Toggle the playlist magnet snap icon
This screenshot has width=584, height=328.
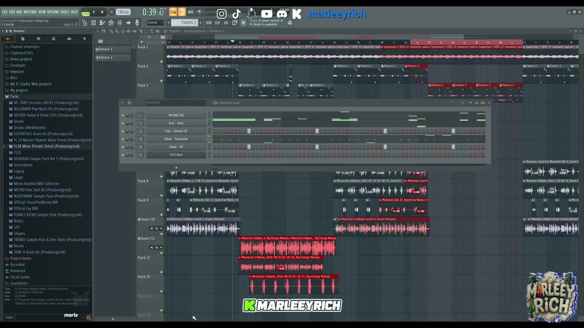[104, 31]
